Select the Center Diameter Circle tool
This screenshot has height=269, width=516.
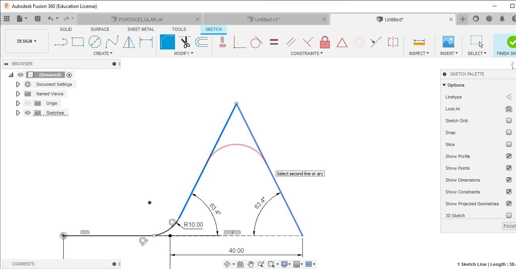pos(95,42)
